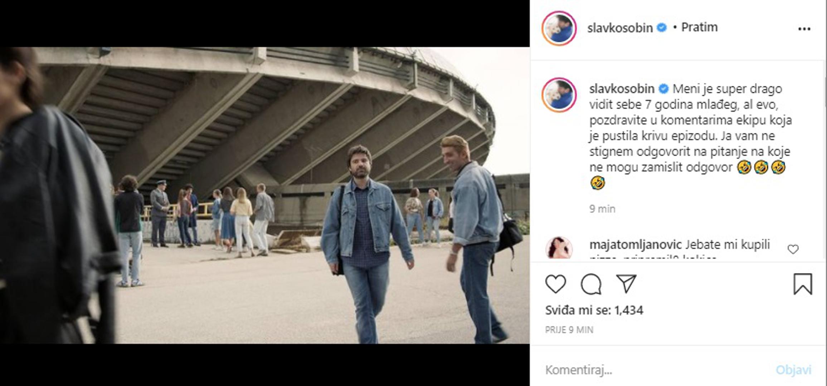Click the Objavi post comment button
827x386 pixels.
click(x=793, y=370)
